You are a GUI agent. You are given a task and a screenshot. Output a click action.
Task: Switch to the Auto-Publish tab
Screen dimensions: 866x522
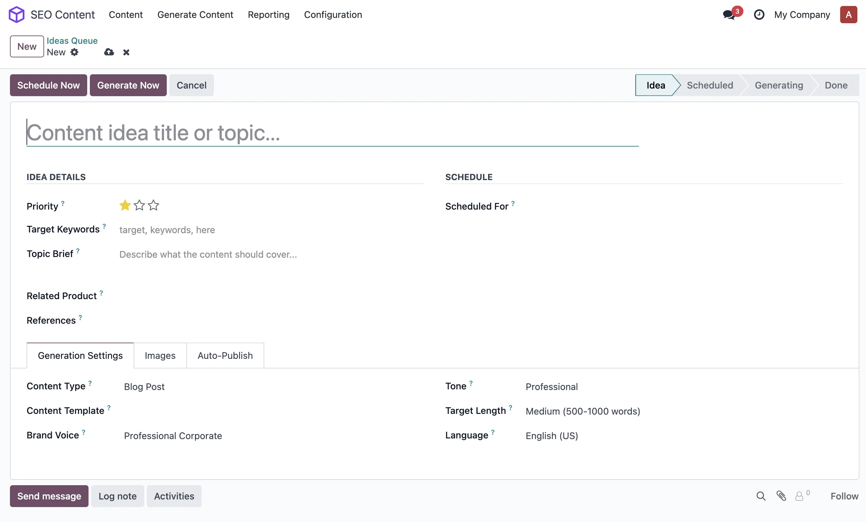[225, 356]
